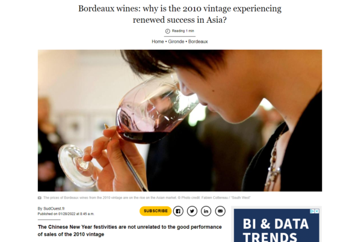Go to the Gironde breadcrumb section
Screen dimensions: 361x242
(176, 41)
